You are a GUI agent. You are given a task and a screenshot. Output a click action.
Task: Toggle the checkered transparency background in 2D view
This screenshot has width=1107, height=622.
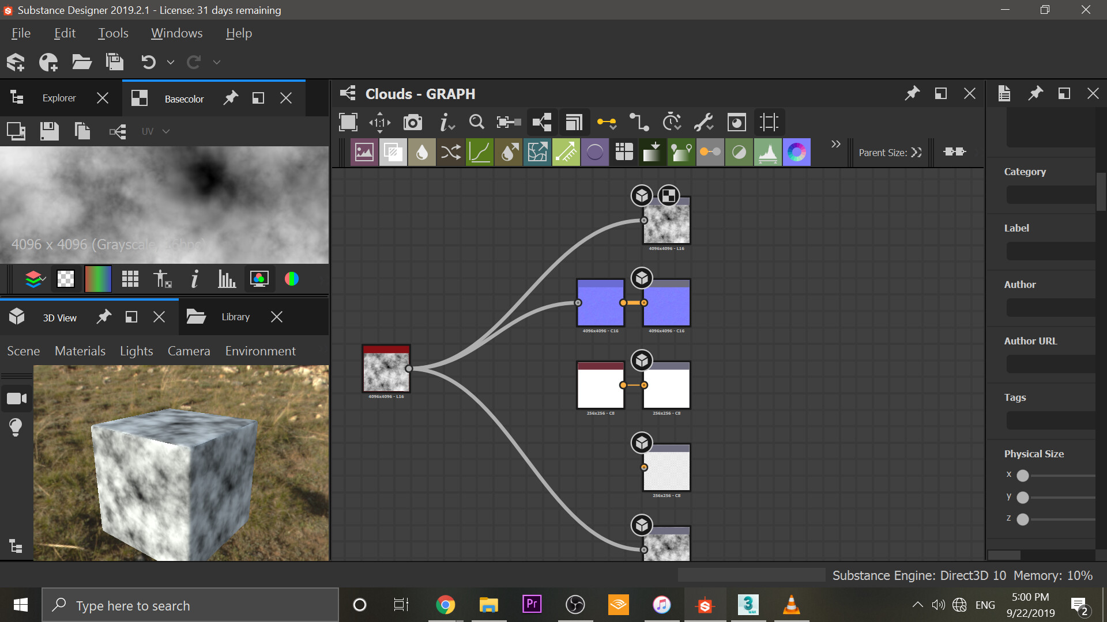click(65, 279)
